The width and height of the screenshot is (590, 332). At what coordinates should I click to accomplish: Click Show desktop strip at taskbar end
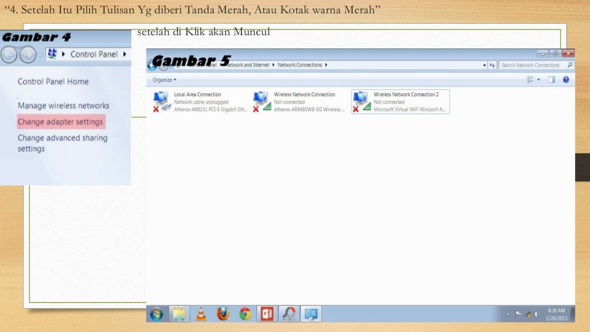click(573, 314)
